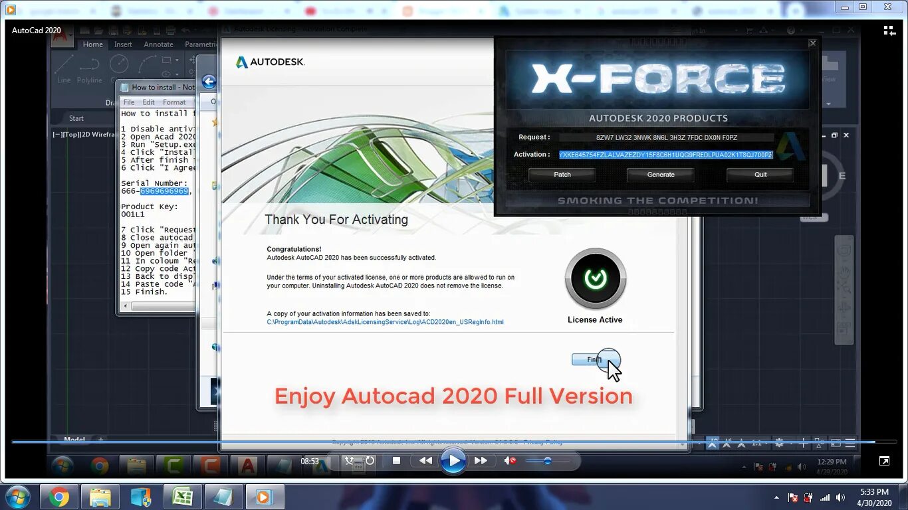
Task: Click the product key 001L1 in Notepad
Action: pyautogui.click(x=133, y=214)
